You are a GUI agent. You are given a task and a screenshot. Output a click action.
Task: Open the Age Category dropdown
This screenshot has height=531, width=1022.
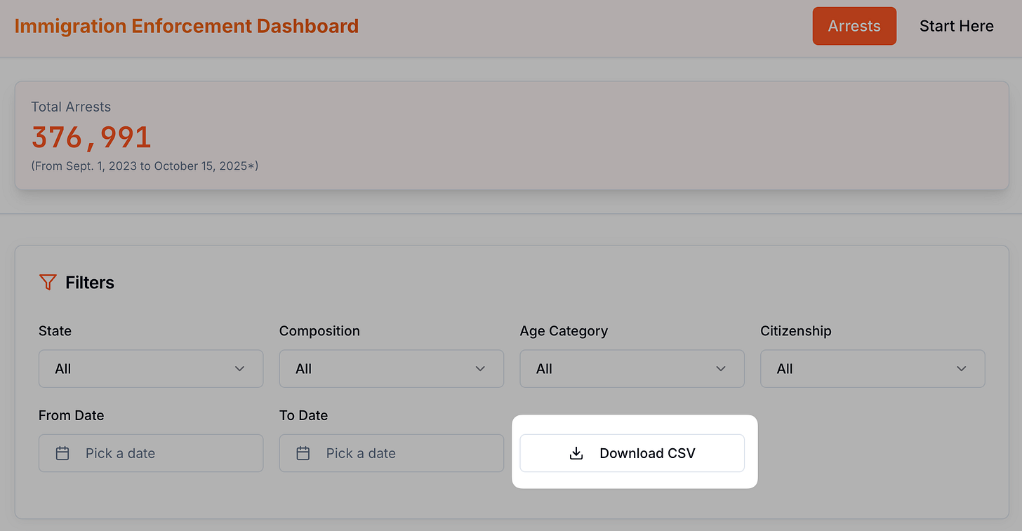click(x=632, y=369)
